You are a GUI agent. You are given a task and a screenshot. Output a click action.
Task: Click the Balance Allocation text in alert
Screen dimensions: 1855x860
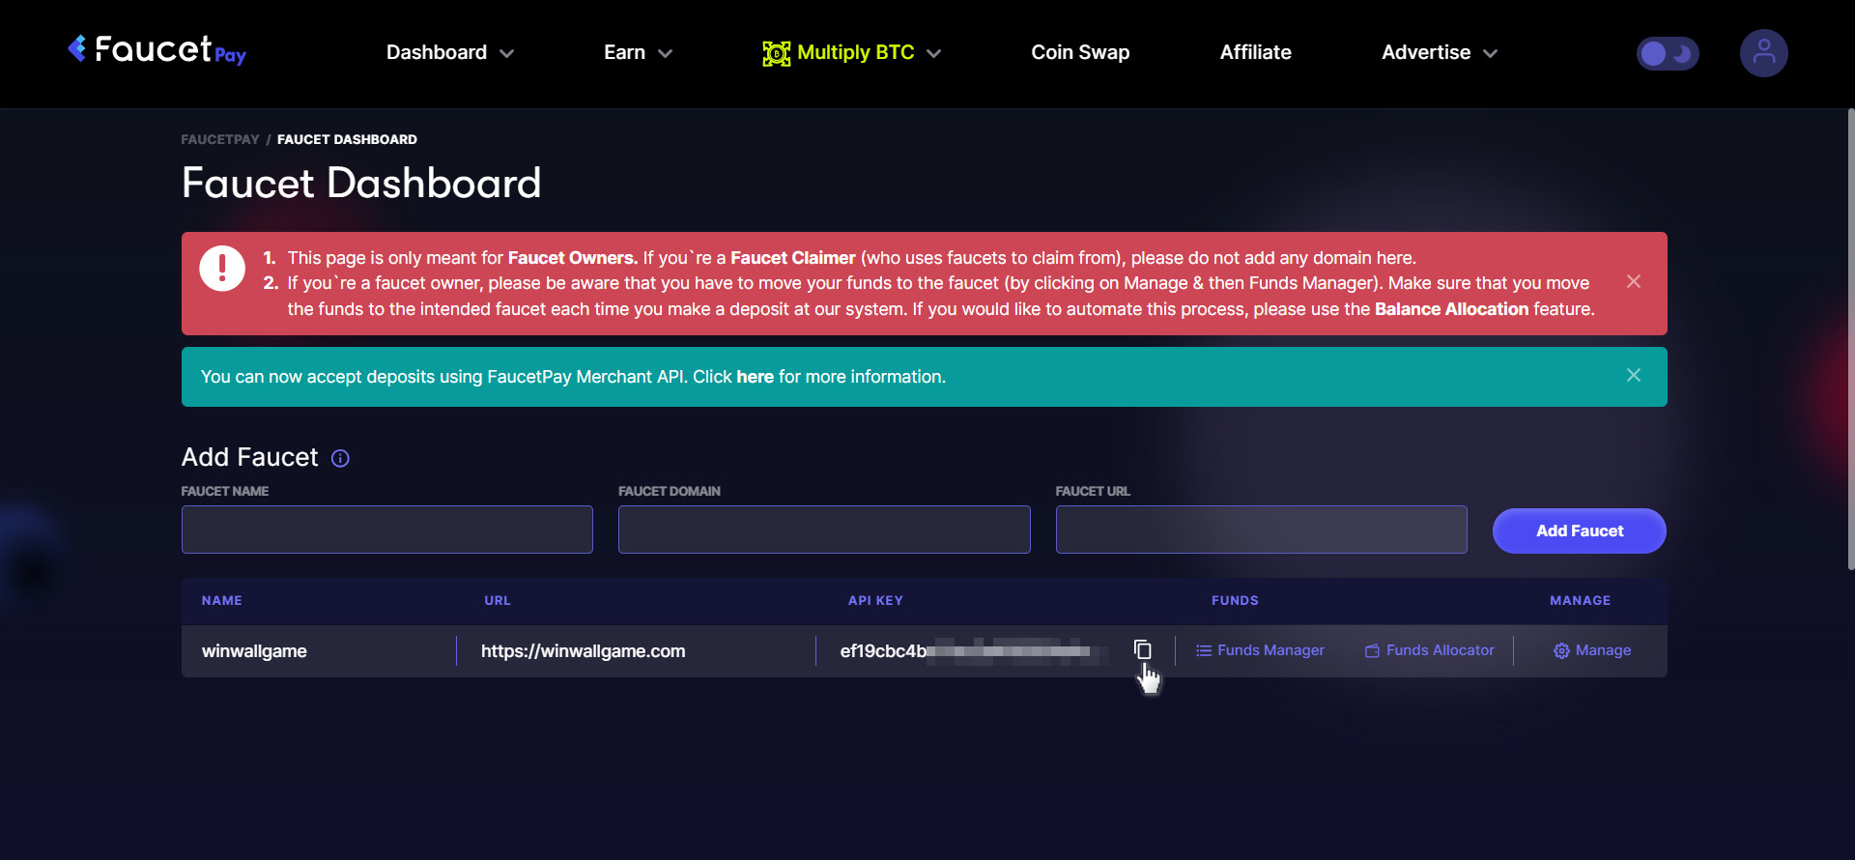1451,309
